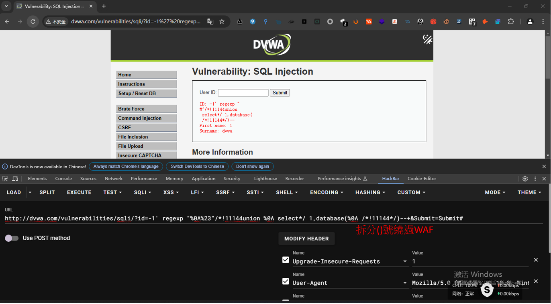Open a new browser tab

pyautogui.click(x=104, y=6)
